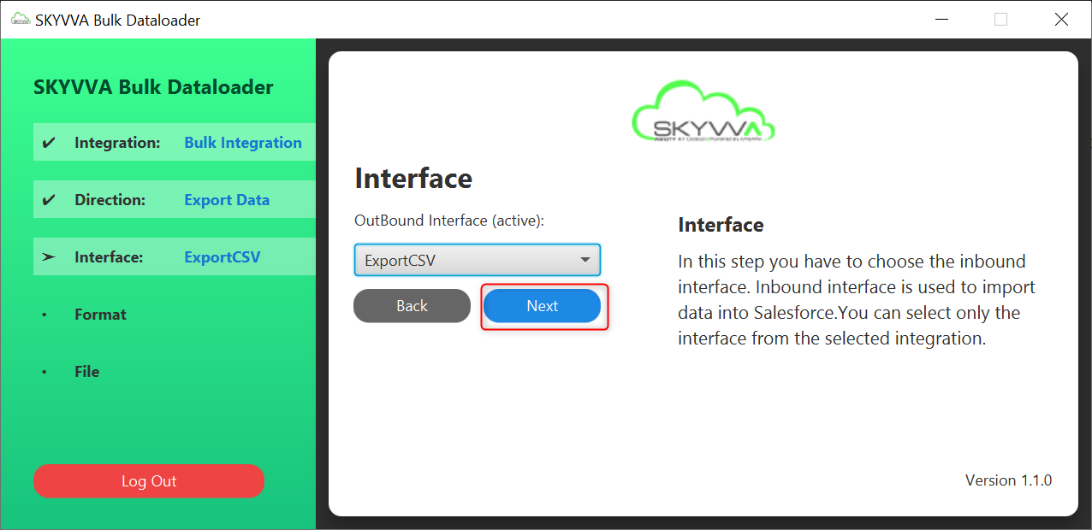Click the Integration checkmark icon
This screenshot has height=530, width=1092.
click(49, 143)
